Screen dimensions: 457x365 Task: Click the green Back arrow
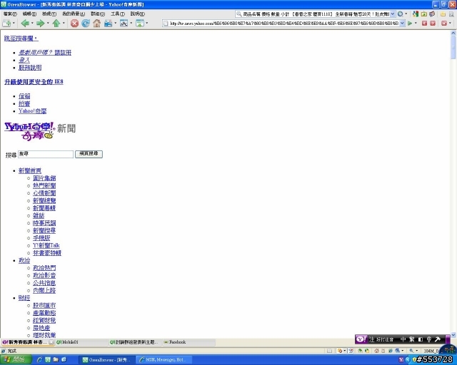[25, 24]
